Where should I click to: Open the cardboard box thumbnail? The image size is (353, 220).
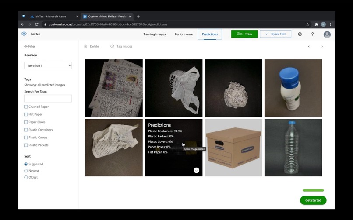tap(233, 148)
